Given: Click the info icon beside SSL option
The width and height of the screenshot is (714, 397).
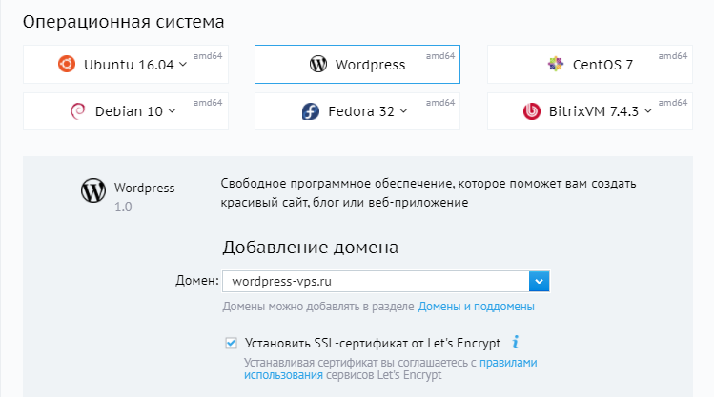Looking at the screenshot, I should click(x=516, y=342).
